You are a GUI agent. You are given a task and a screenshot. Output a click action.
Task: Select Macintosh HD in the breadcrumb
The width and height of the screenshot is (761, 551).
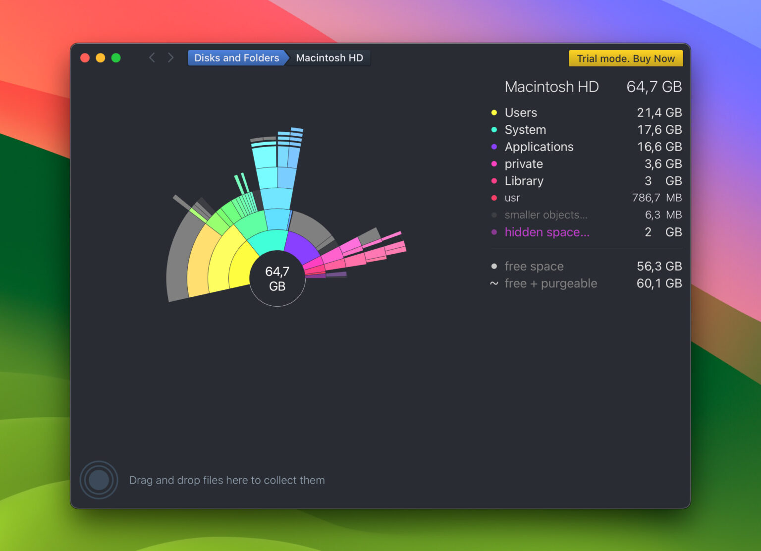[x=329, y=57]
